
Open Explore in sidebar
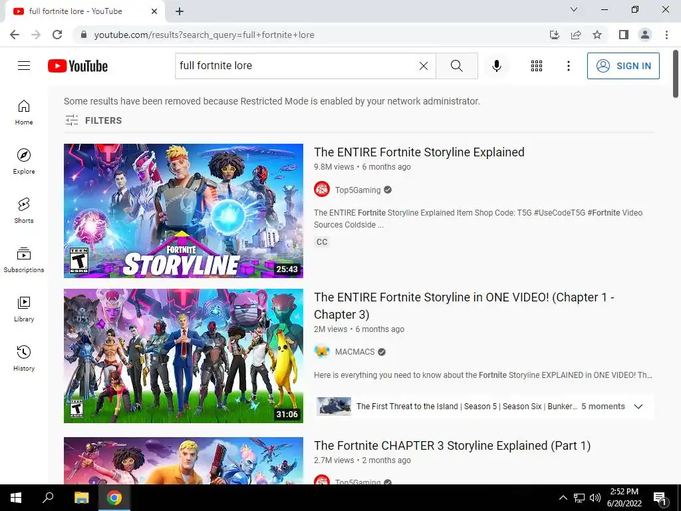[24, 162]
